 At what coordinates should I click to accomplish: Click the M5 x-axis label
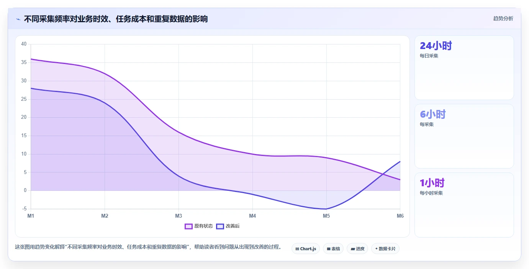click(326, 216)
